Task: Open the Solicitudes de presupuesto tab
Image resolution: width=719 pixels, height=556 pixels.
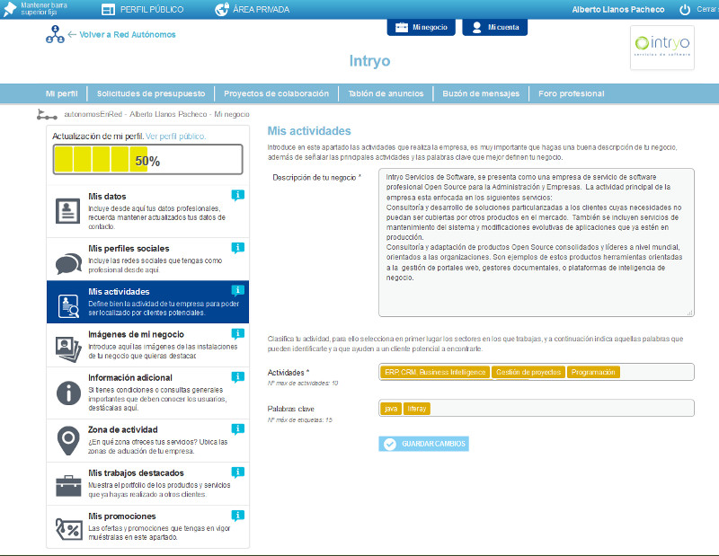Action: 151,93
